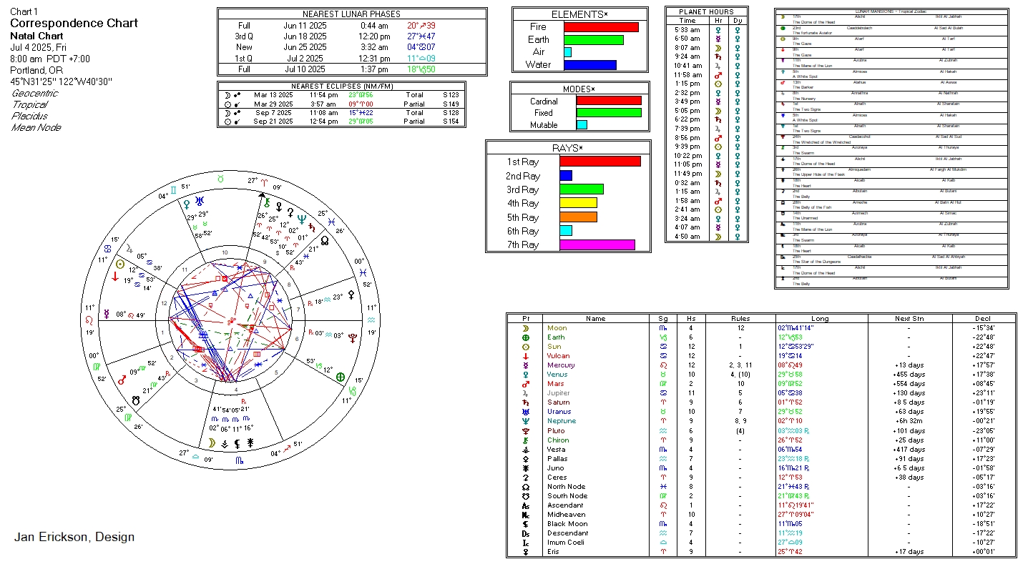The height and width of the screenshot is (564, 1028).
Task: Click the Decl column header
Action: click(983, 319)
